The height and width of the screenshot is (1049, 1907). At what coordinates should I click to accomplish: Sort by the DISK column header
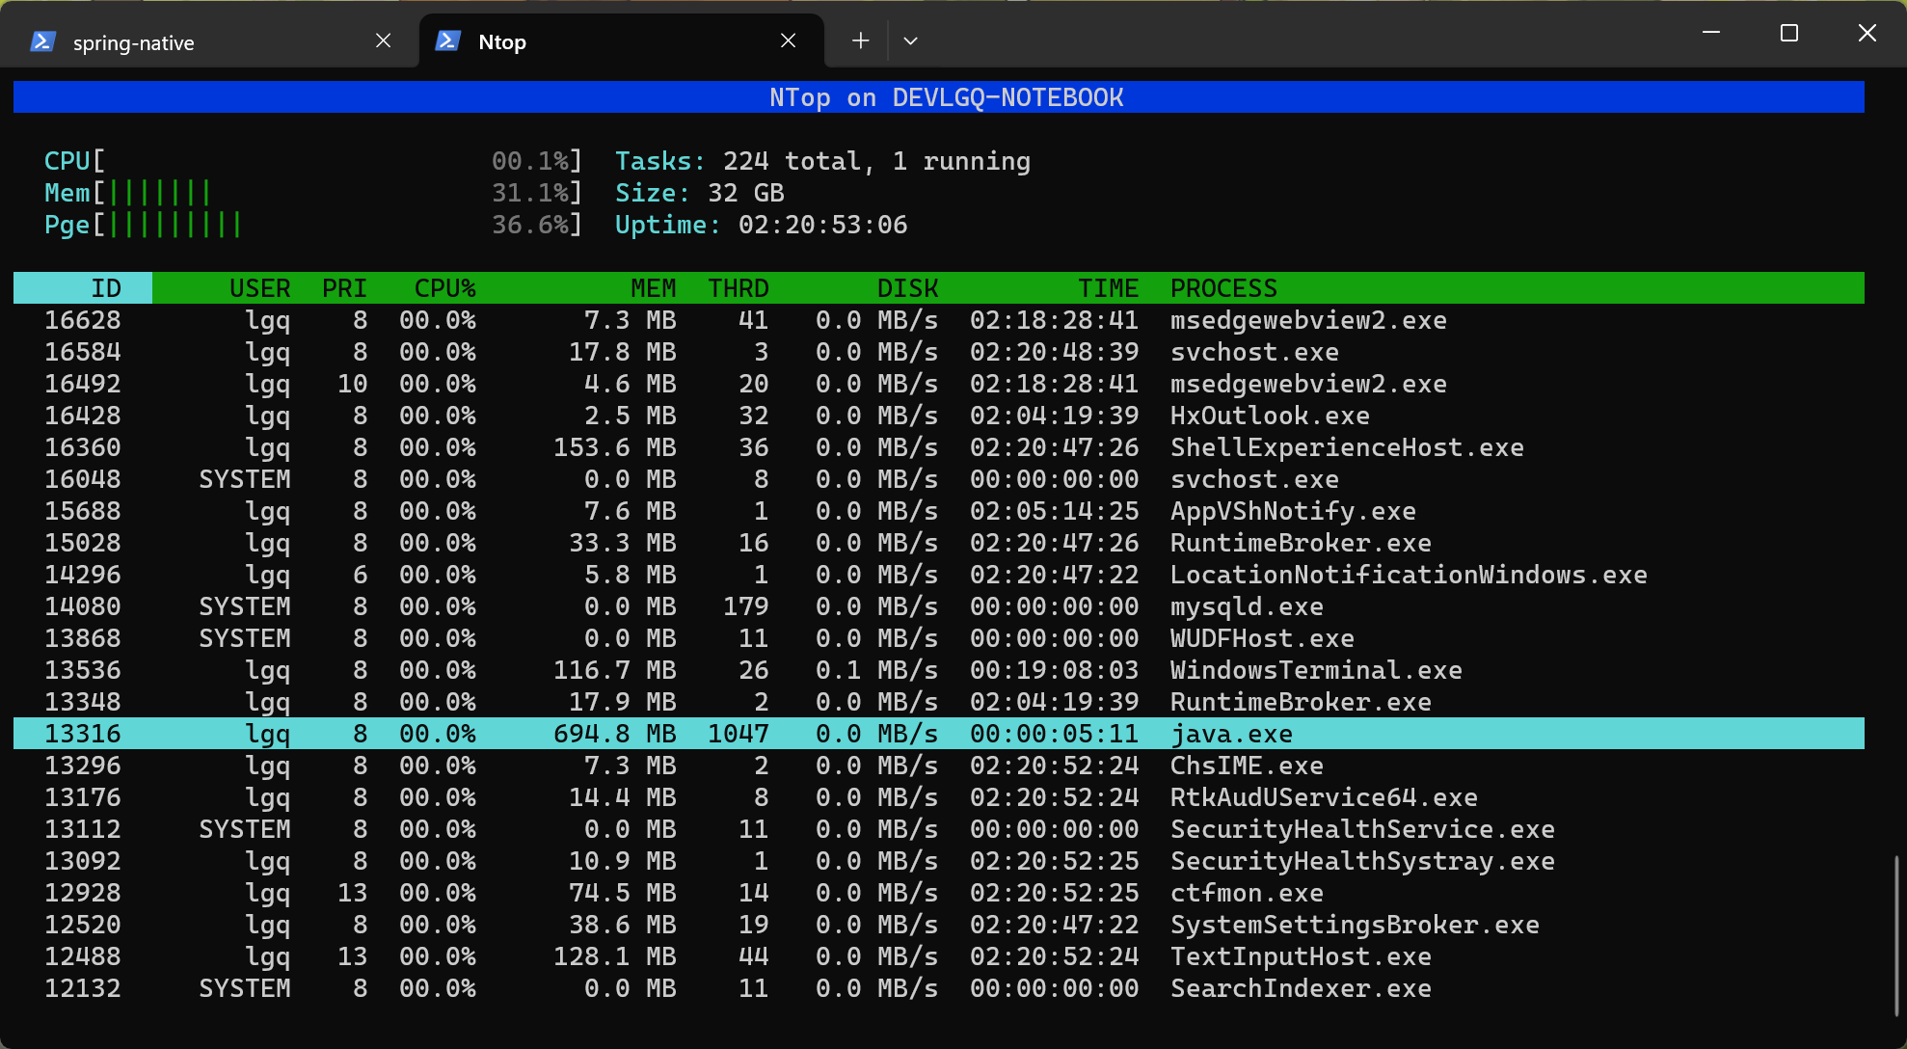[907, 288]
